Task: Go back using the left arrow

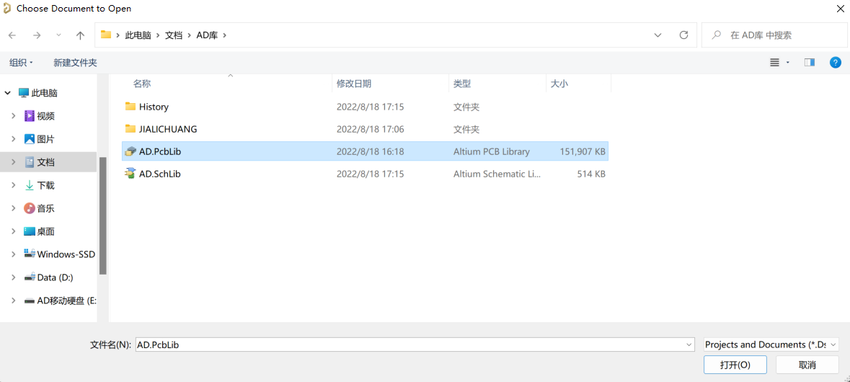Action: point(12,35)
